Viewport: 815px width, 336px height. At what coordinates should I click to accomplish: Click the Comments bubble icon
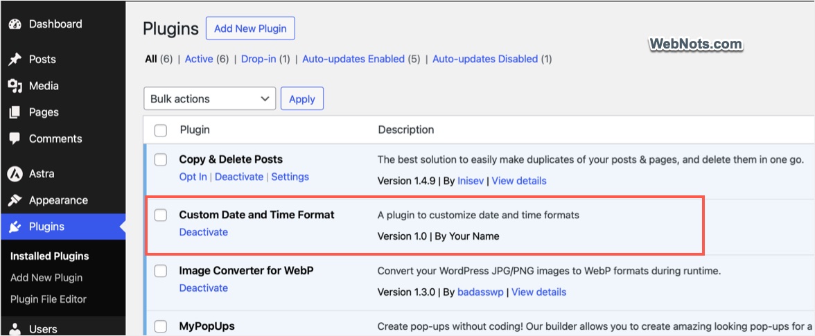coord(15,139)
